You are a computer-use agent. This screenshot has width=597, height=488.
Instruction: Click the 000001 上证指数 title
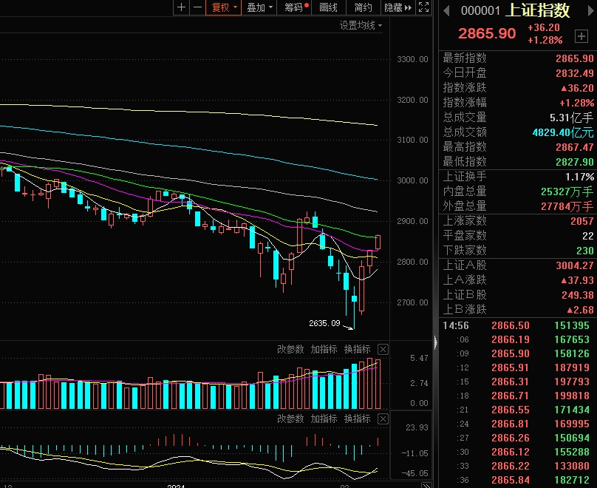coord(515,10)
